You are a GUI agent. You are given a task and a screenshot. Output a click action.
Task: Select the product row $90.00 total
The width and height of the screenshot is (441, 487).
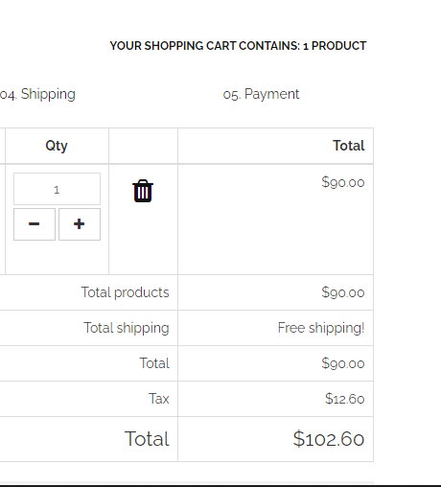[x=343, y=182]
